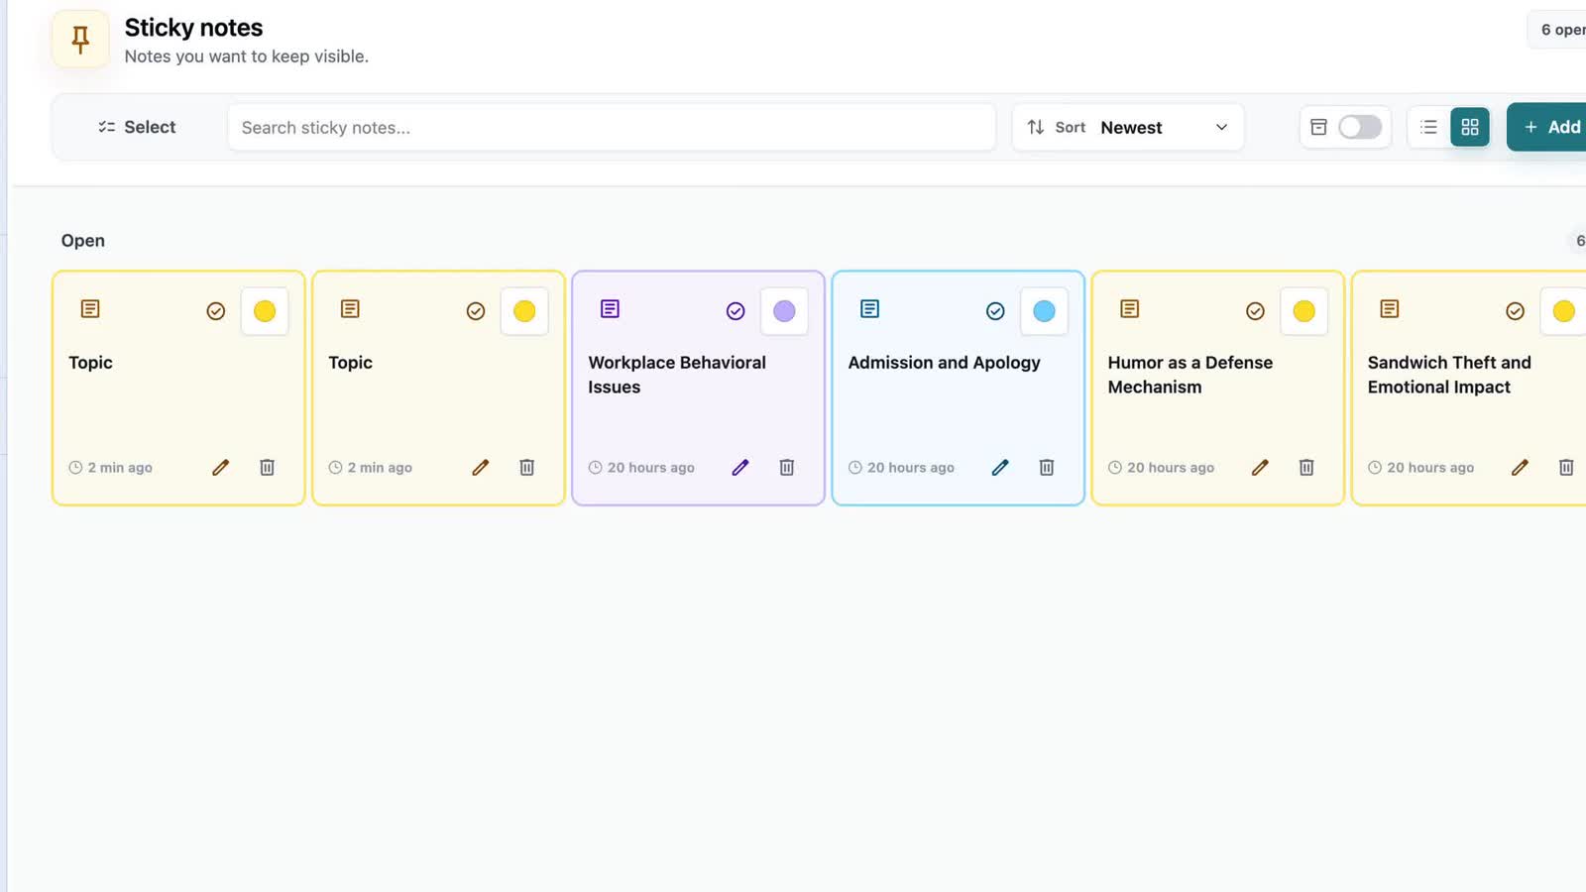
Task: Open the Workplace Behavioral Issues note title
Action: [677, 375]
